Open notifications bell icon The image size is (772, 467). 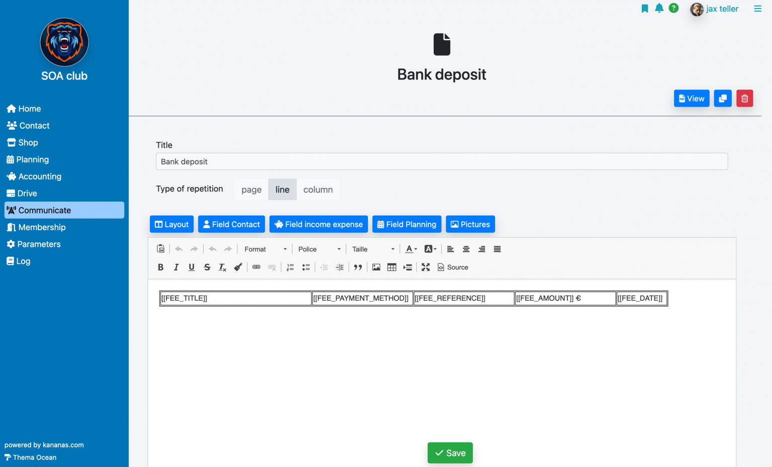[659, 8]
